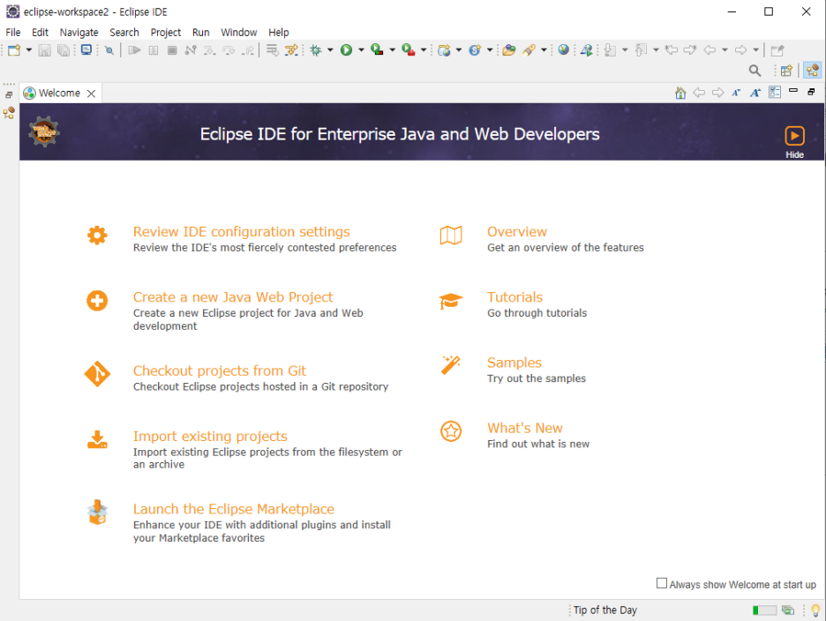
Task: Click the Hide welcome button
Action: tap(794, 142)
